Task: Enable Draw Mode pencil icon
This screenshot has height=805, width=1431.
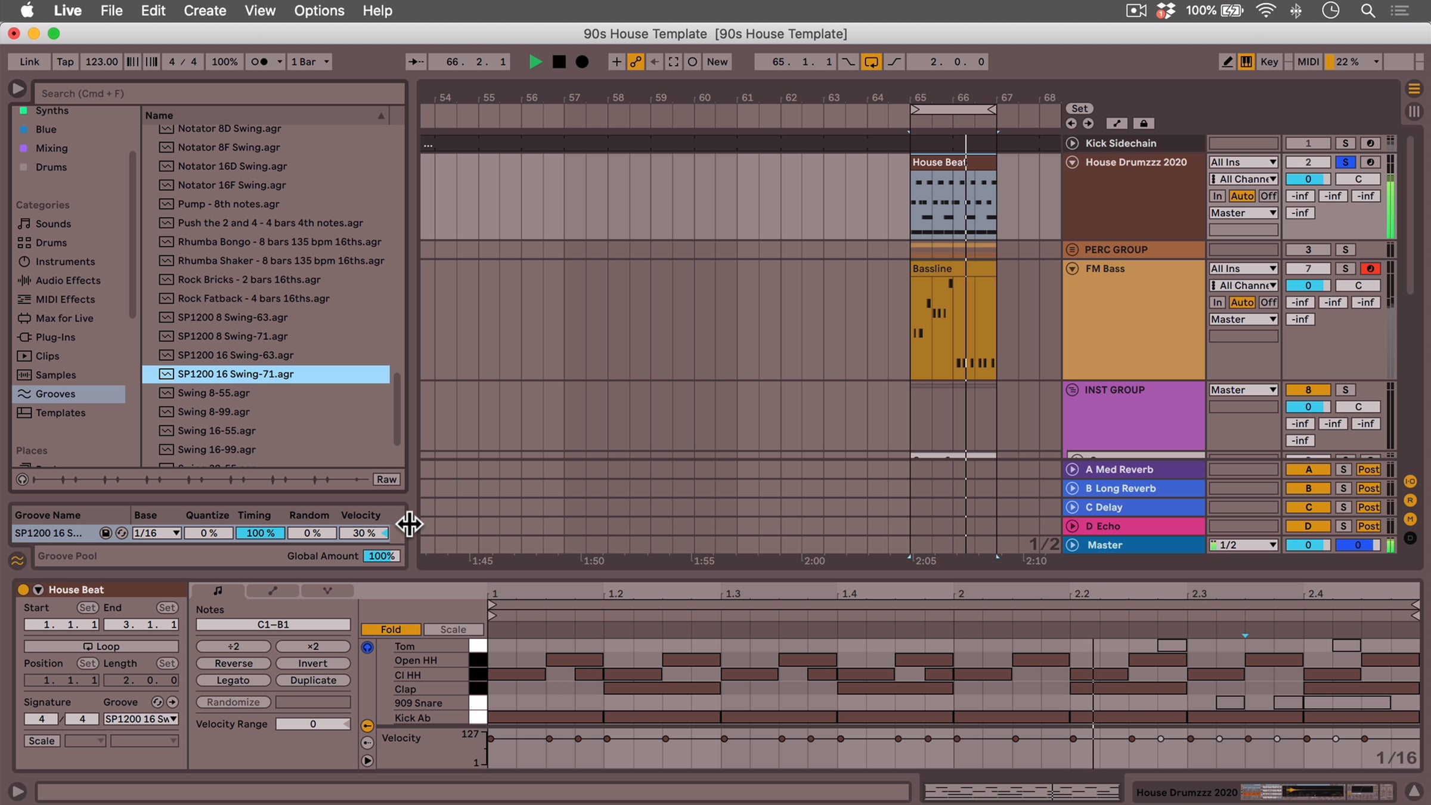Action: point(1227,61)
